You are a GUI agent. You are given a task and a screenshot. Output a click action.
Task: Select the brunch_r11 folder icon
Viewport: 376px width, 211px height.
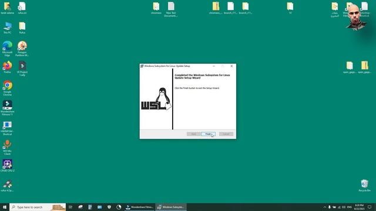coord(246,8)
